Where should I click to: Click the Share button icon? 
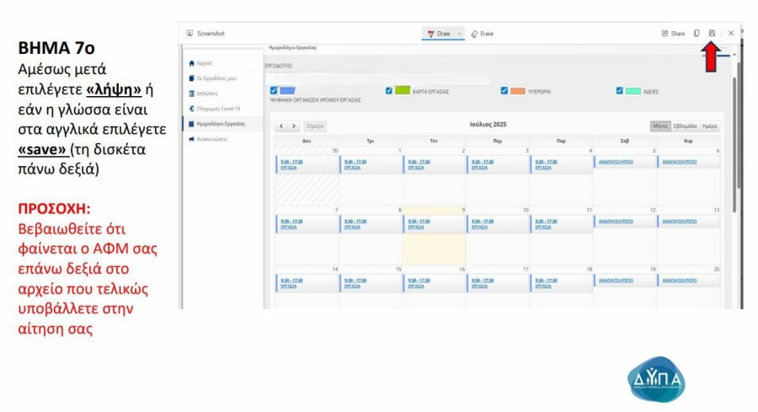pos(665,33)
